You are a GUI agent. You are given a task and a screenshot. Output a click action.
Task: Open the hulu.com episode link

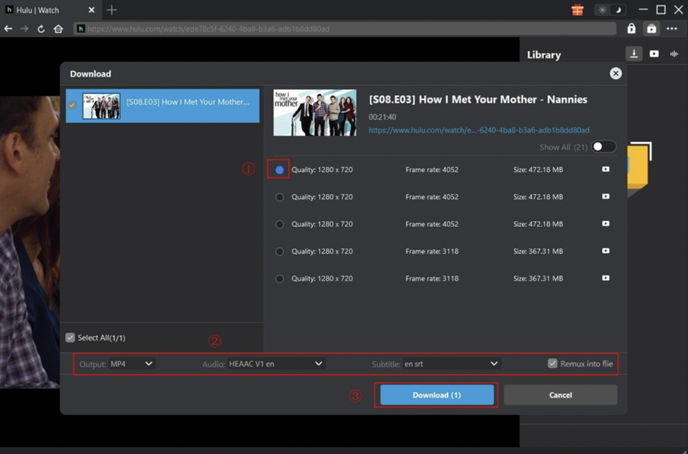click(479, 130)
